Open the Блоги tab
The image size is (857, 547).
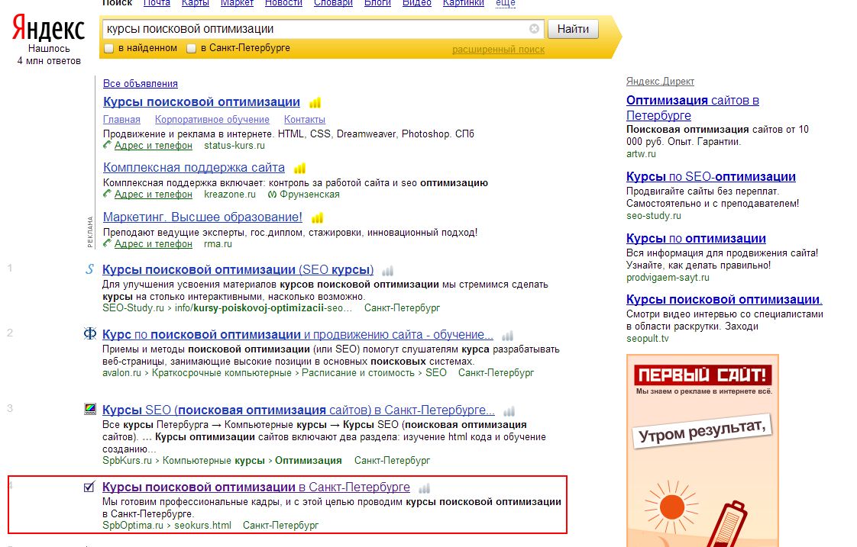click(377, 3)
